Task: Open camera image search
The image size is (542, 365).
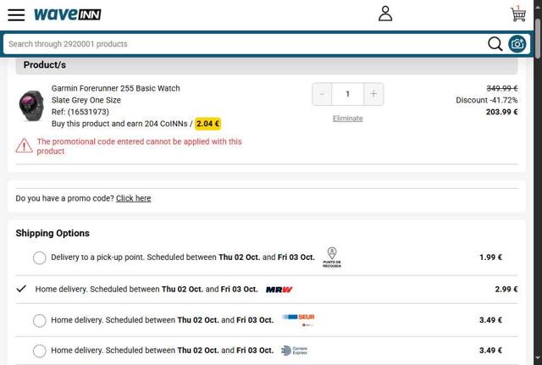Action: click(x=517, y=44)
